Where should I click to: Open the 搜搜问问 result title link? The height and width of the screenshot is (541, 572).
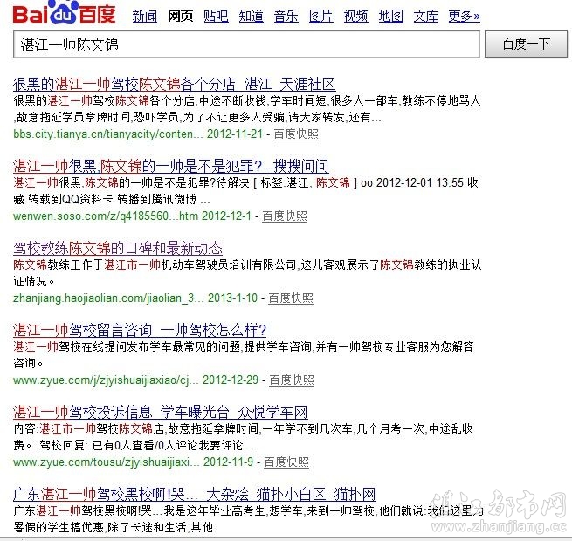click(171, 166)
